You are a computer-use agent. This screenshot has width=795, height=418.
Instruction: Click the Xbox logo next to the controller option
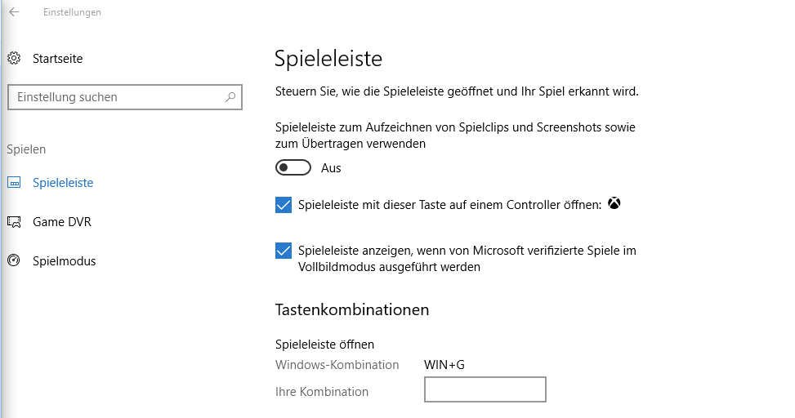pos(614,204)
